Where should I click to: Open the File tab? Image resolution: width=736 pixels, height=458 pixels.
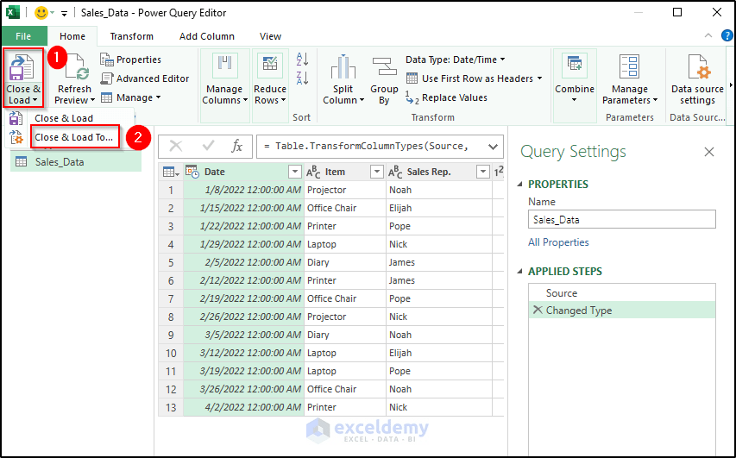click(x=23, y=36)
